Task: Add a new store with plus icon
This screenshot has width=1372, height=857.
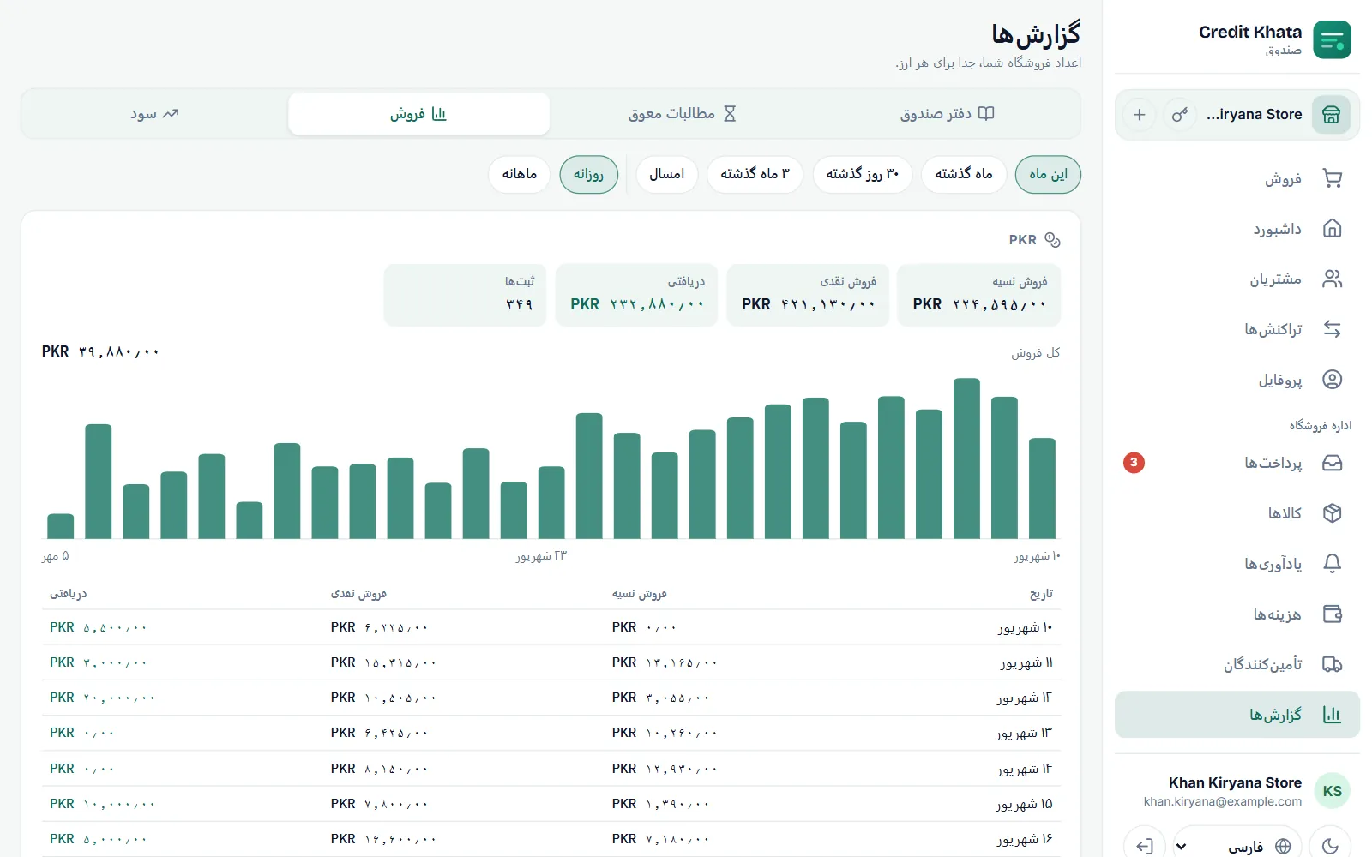Action: 1139,114
